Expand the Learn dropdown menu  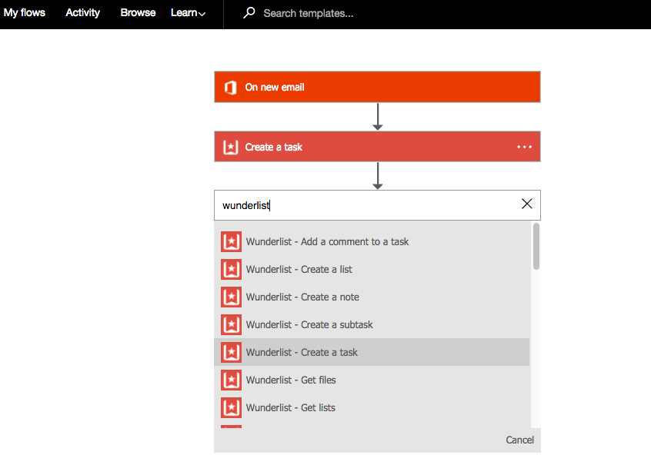188,13
